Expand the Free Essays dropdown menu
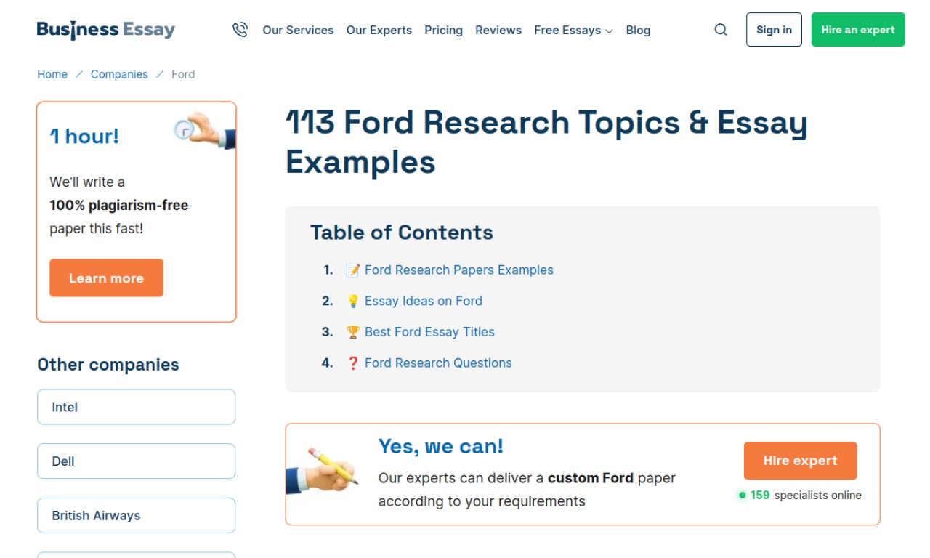 pos(573,31)
